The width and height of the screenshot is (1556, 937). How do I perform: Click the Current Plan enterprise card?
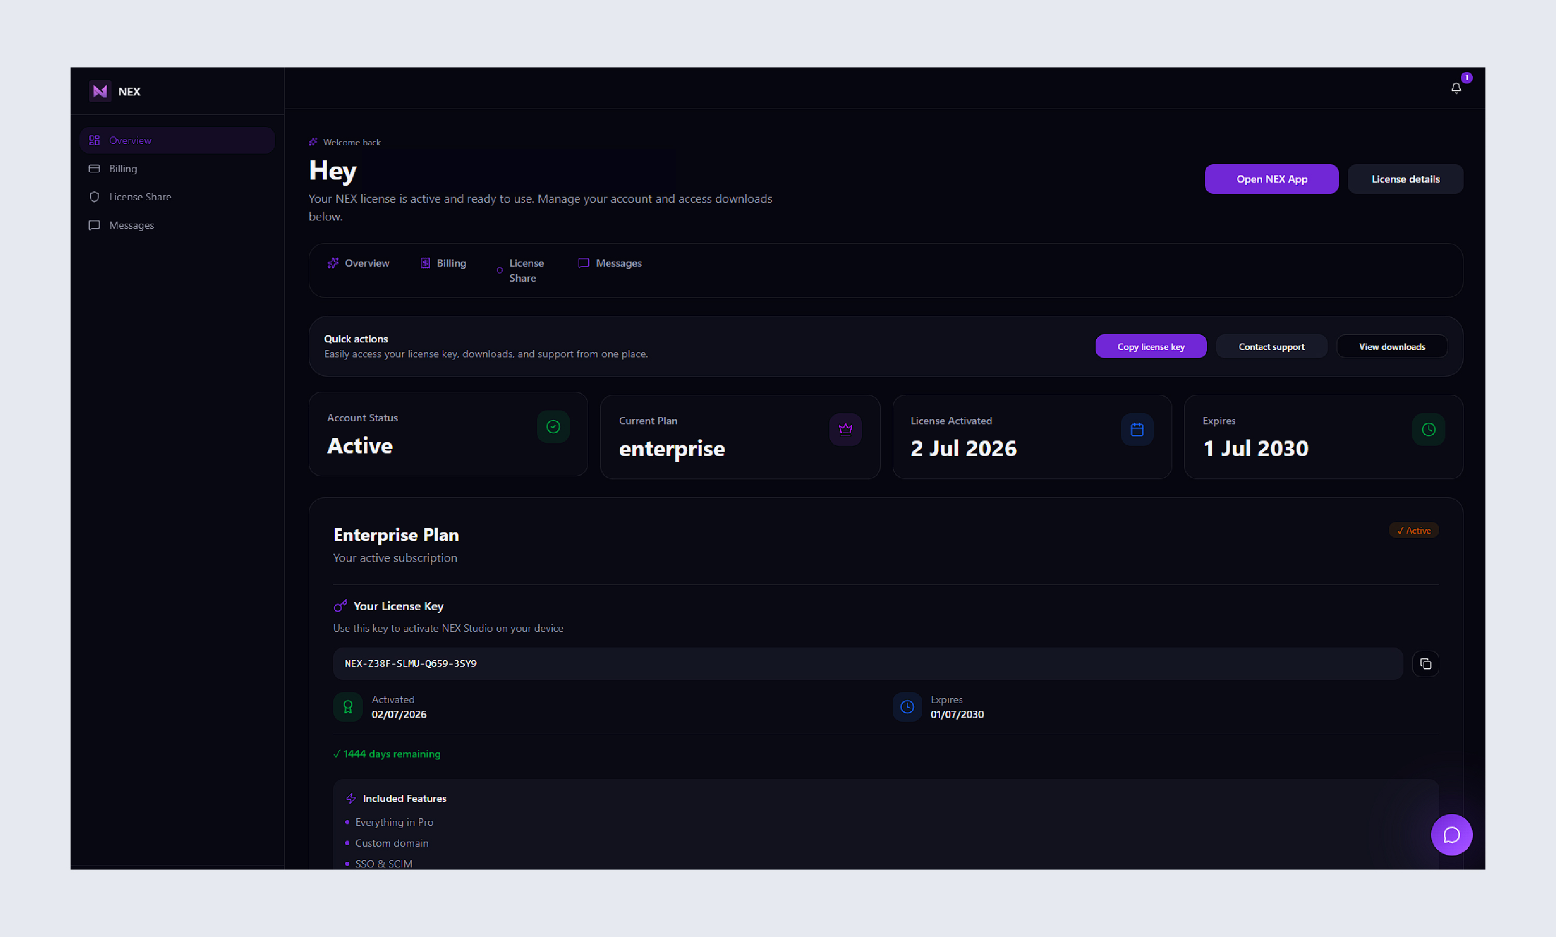740,437
